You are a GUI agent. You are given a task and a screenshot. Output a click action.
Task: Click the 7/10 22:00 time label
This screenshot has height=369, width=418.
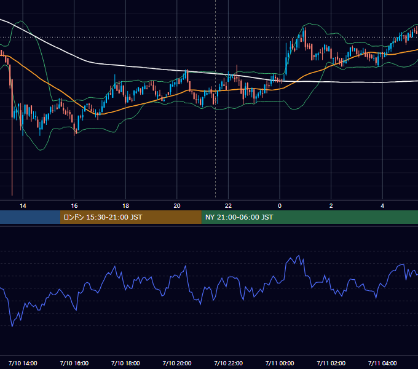pos(228,363)
